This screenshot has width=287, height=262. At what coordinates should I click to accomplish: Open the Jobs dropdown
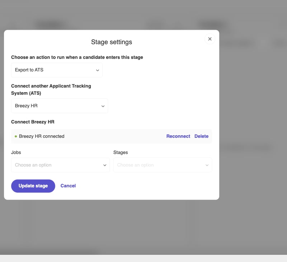click(x=60, y=165)
